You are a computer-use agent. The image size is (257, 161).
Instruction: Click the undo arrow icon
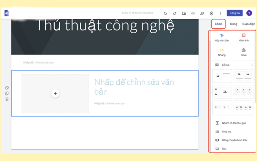[x=165, y=13]
